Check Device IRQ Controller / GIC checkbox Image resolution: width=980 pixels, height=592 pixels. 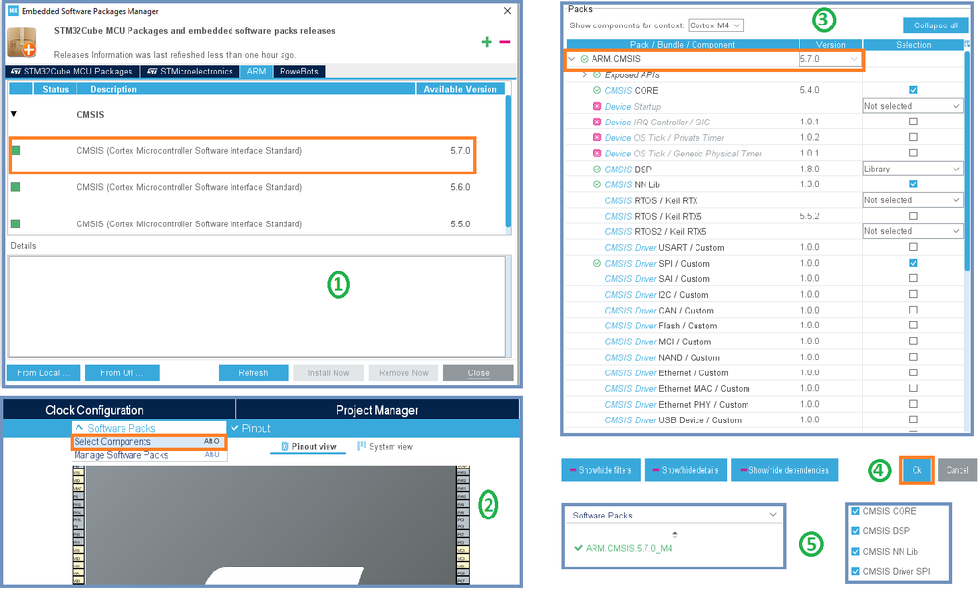[x=913, y=122]
